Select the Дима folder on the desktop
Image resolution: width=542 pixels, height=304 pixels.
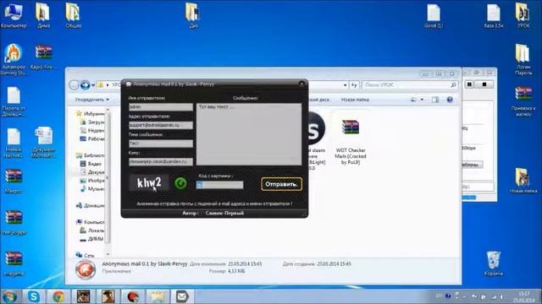(x=43, y=15)
